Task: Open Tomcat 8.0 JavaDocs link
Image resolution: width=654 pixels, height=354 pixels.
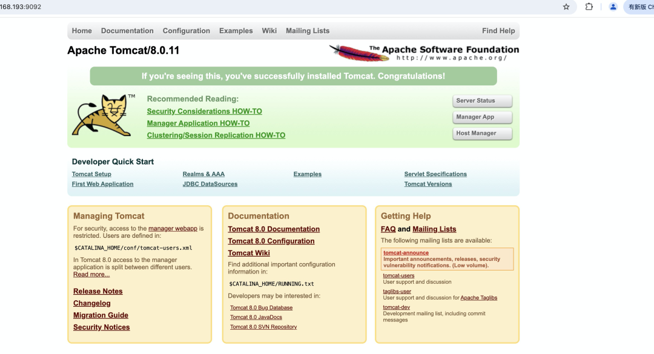Action: [256, 317]
